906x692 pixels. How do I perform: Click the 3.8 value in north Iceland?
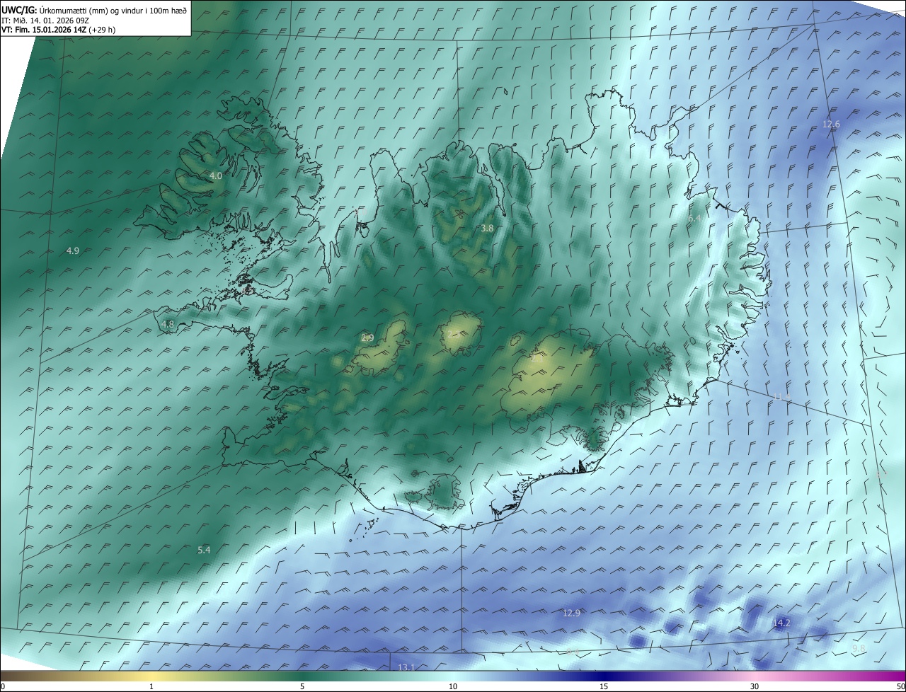click(x=487, y=228)
